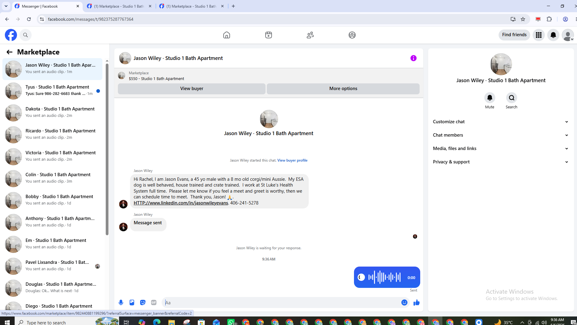Open the emoji picker in message box
577x325 pixels.
click(x=404, y=302)
